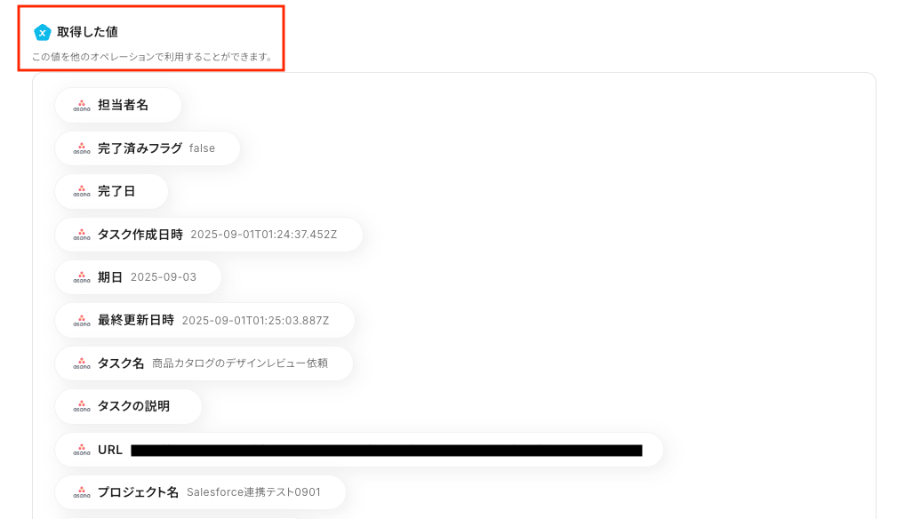Image resolution: width=913 pixels, height=519 pixels.
Task: Click the Asana icon in 担当者名 chip
Action: point(82,106)
